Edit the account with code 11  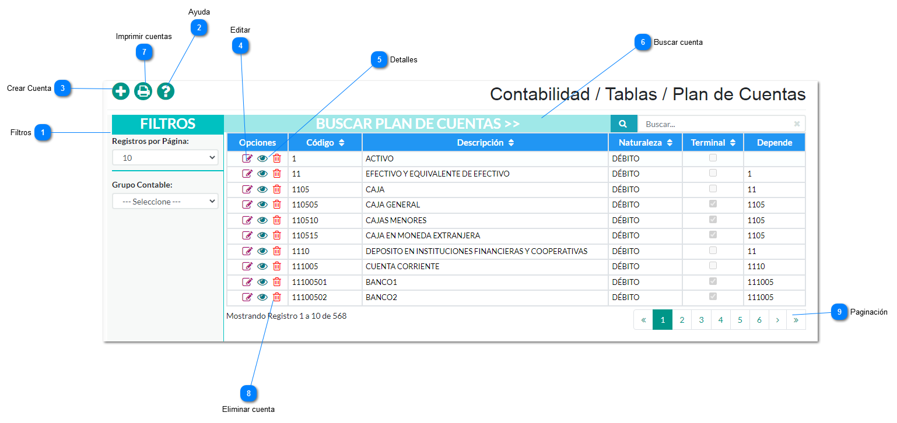coord(247,174)
